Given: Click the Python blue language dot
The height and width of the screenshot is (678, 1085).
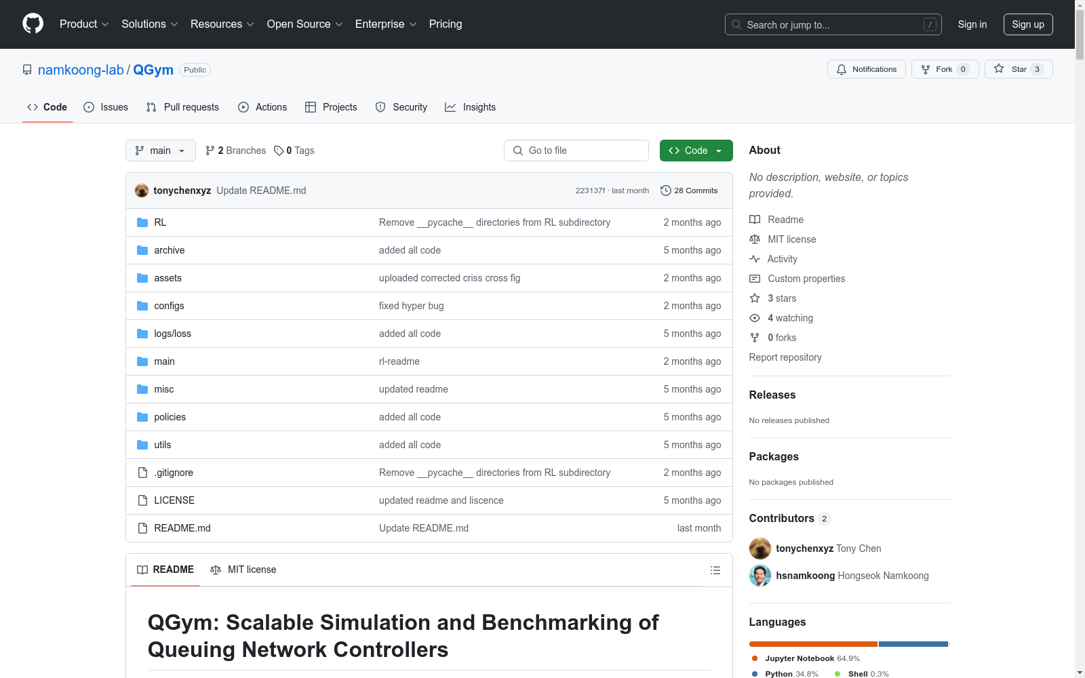Looking at the screenshot, I should (755, 674).
